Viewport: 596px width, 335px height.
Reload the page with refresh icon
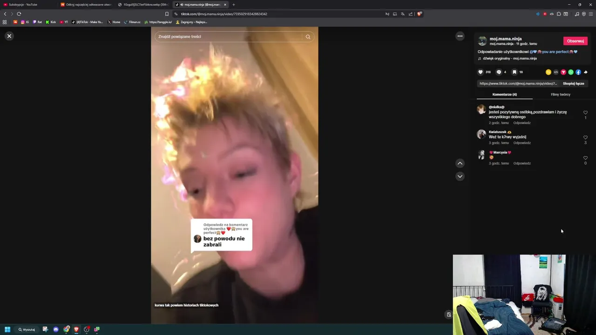point(19,14)
